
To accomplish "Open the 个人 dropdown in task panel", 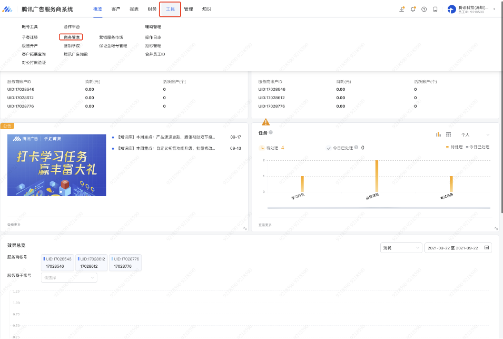I will (x=475, y=135).
